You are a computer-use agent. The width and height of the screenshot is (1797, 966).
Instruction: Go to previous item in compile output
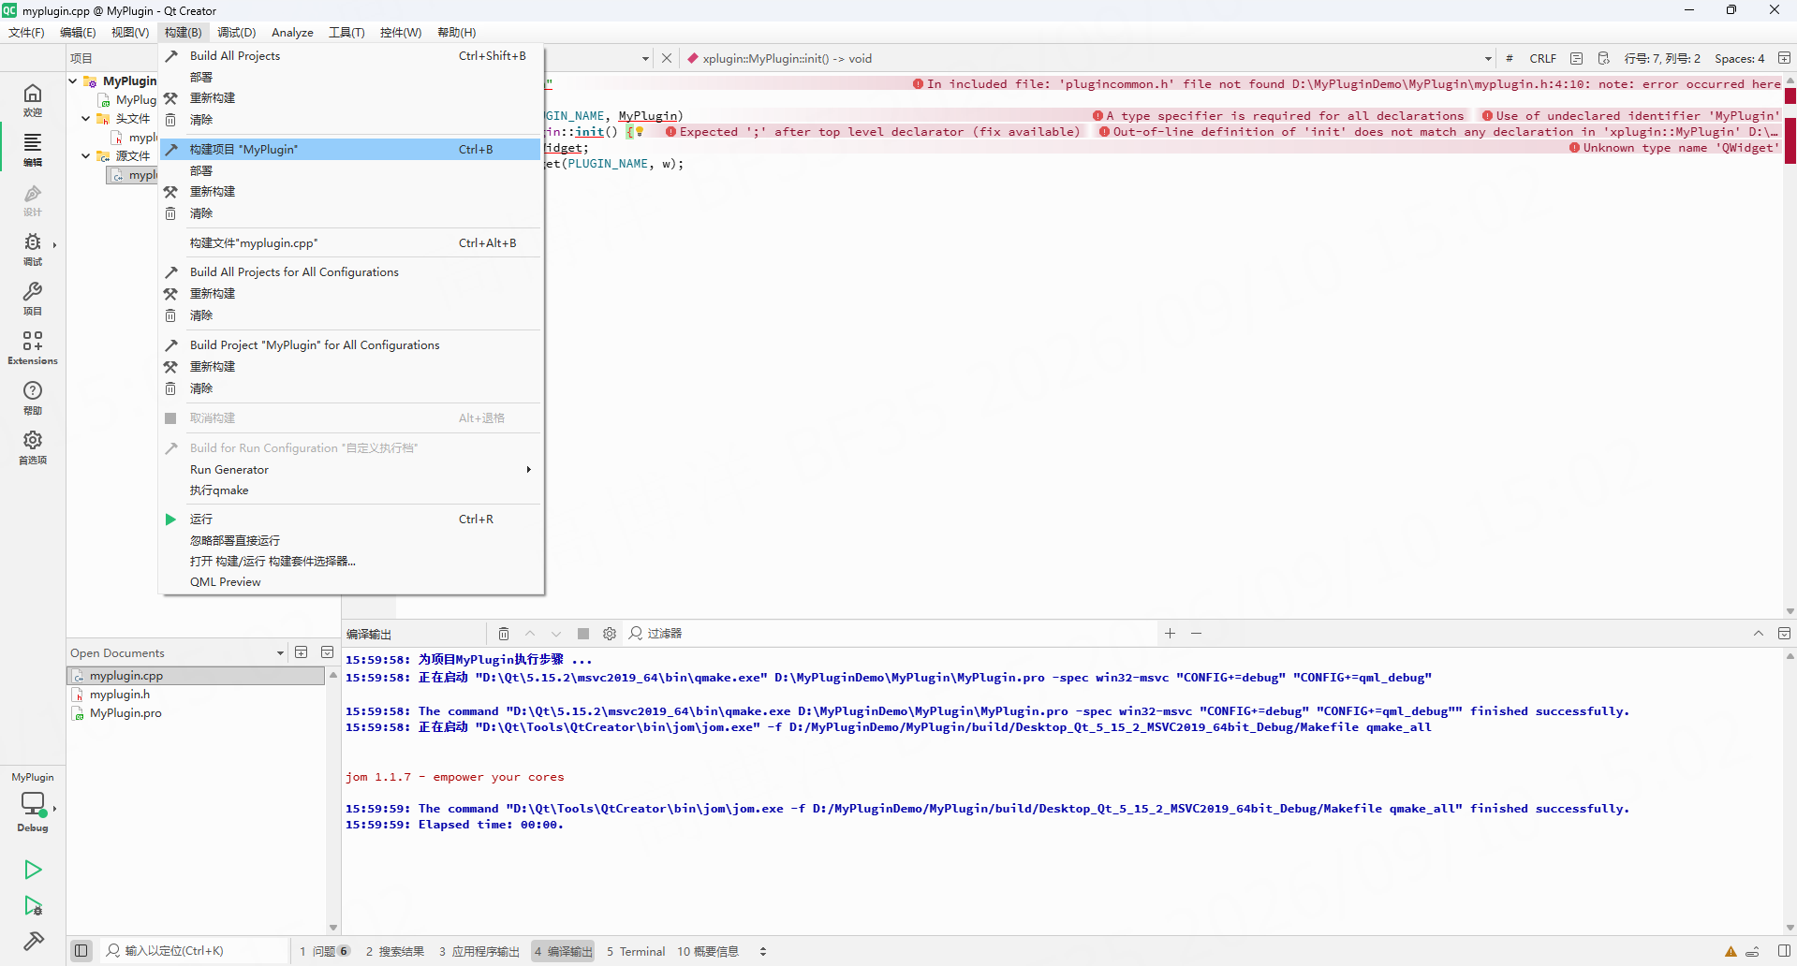pos(530,634)
